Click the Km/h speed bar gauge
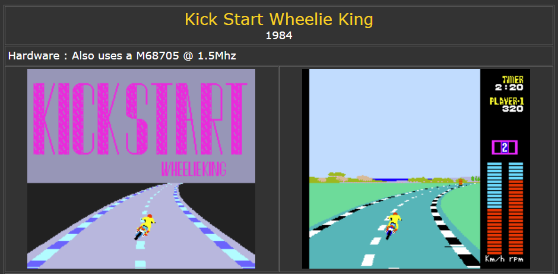The height and width of the screenshot is (274, 558). click(494, 209)
